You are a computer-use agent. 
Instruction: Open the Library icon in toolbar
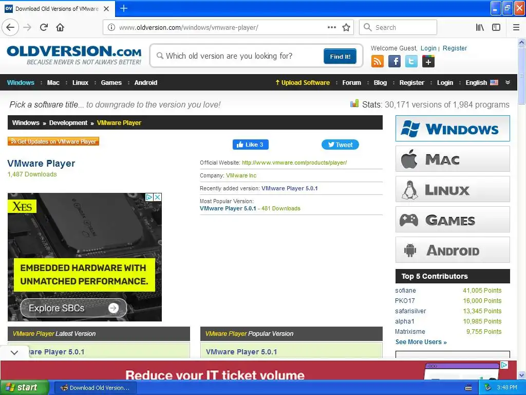pos(480,27)
